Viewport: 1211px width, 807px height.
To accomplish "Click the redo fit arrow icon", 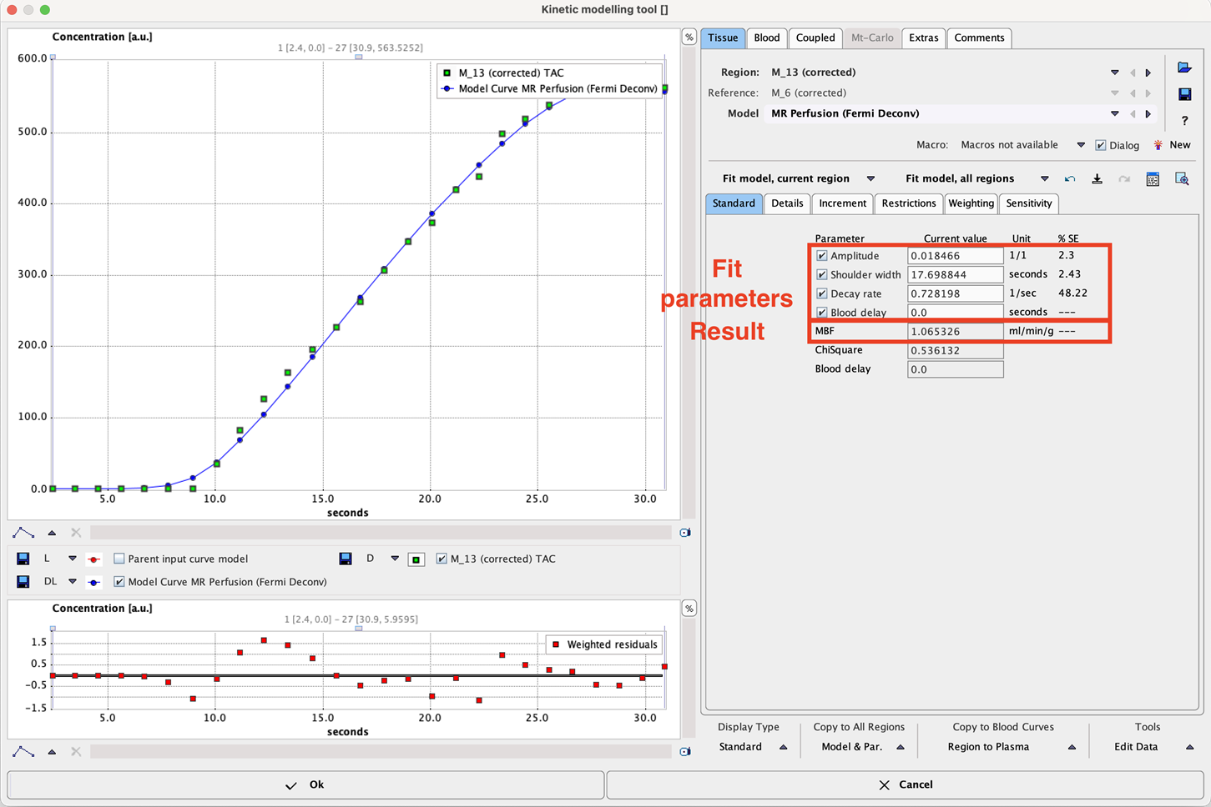I will tap(1124, 178).
